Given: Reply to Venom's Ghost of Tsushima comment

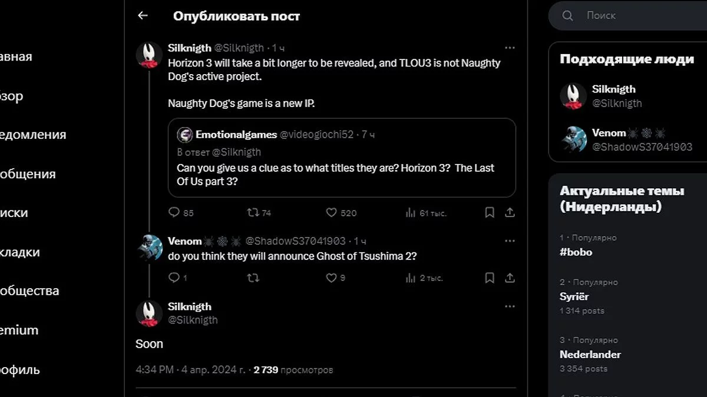Looking at the screenshot, I should (x=174, y=278).
